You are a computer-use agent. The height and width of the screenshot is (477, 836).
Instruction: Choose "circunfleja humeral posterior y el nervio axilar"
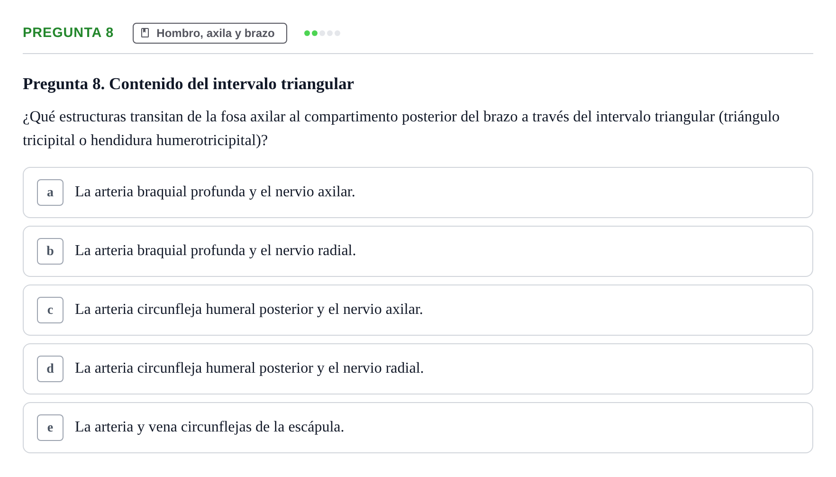coord(418,310)
